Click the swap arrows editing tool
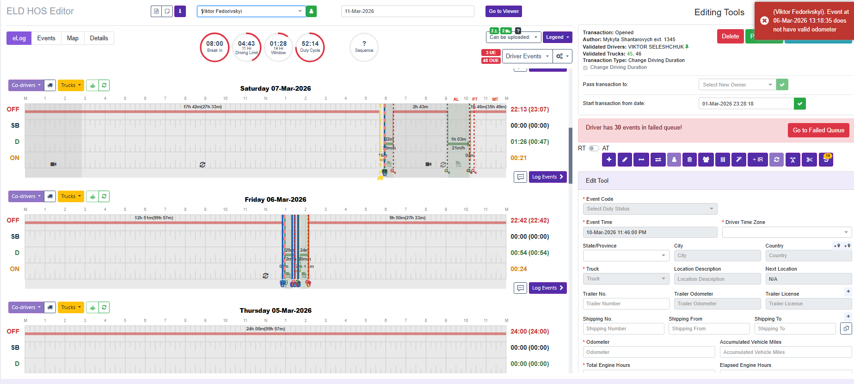The image size is (854, 384). (x=658, y=160)
